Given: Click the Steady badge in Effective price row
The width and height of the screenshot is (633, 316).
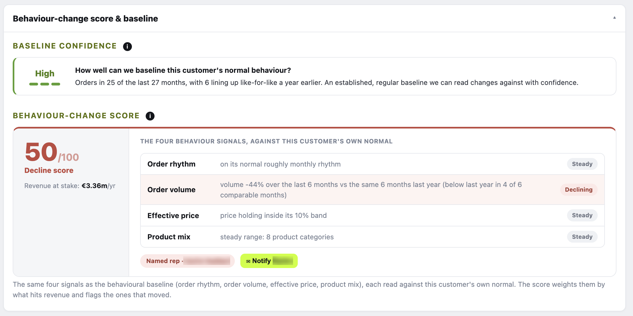Looking at the screenshot, I should tap(582, 215).
